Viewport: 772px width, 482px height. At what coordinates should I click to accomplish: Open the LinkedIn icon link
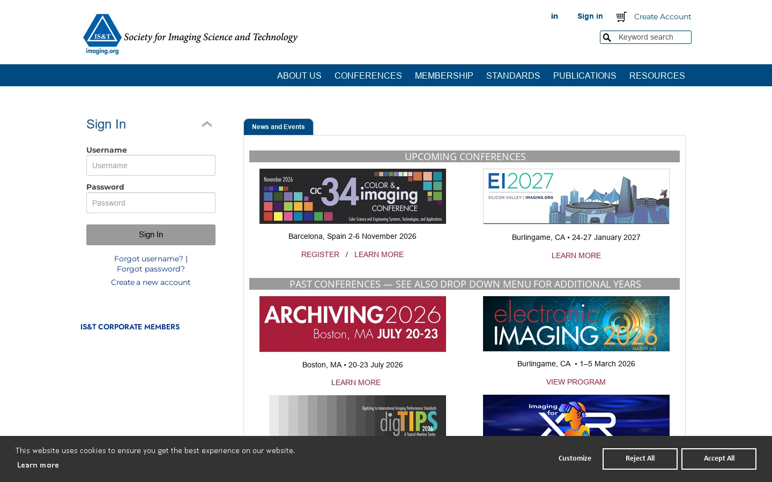(x=554, y=16)
